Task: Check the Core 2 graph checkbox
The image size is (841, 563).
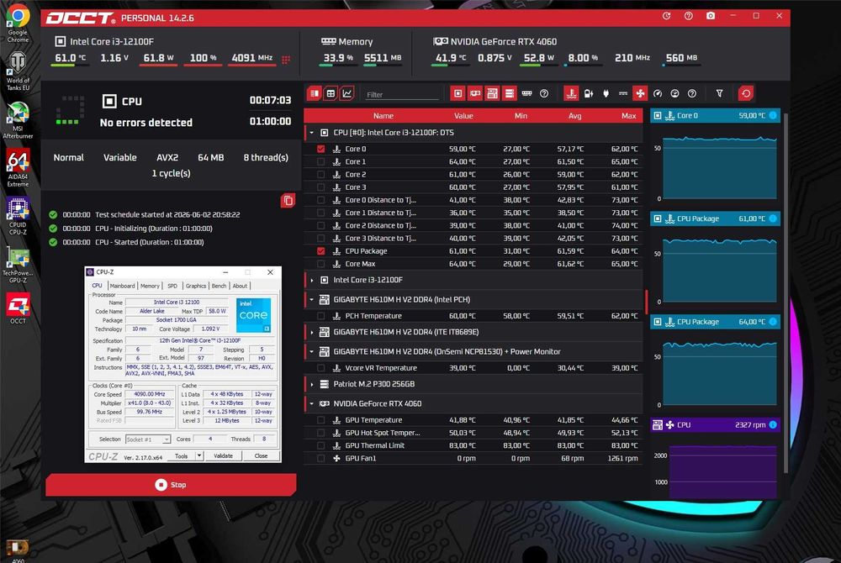Action: pos(320,175)
